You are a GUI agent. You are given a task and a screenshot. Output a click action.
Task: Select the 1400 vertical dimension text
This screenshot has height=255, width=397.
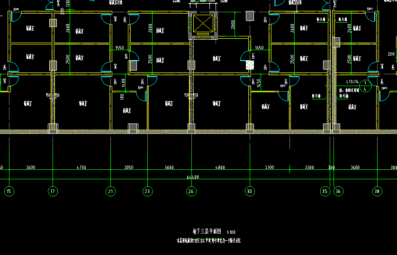click(123, 83)
